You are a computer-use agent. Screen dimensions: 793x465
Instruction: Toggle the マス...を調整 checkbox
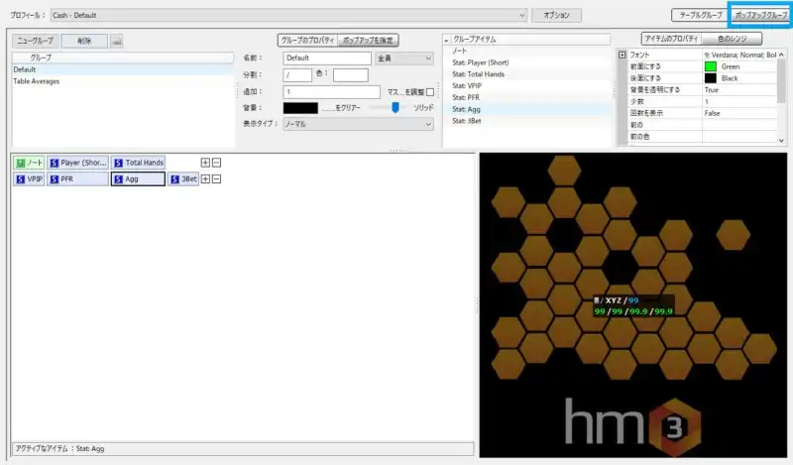pos(429,91)
